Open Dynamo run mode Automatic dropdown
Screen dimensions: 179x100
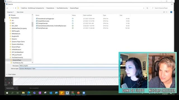(x=11, y=88)
